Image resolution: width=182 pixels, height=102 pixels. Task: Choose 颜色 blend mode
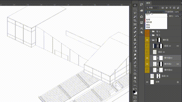(x=148, y=25)
